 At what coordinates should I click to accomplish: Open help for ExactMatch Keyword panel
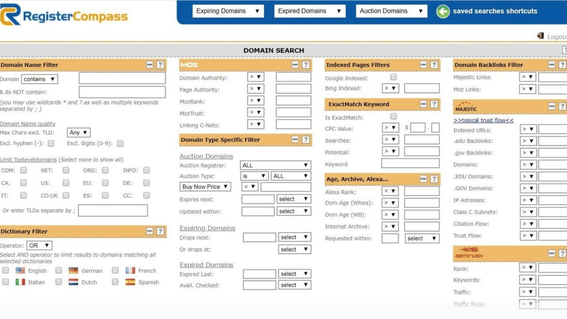tap(434, 104)
